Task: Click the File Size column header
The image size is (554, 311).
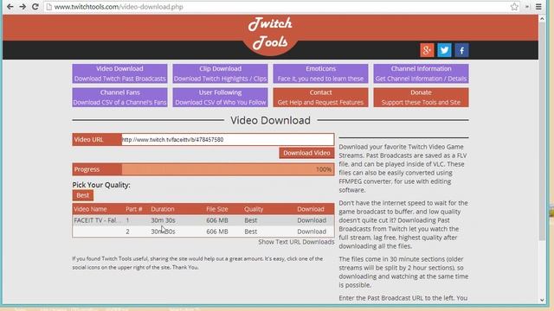Action: pos(217,209)
